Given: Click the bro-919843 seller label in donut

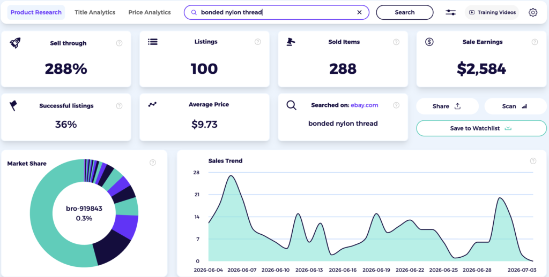Looking at the screenshot, I should [84, 209].
